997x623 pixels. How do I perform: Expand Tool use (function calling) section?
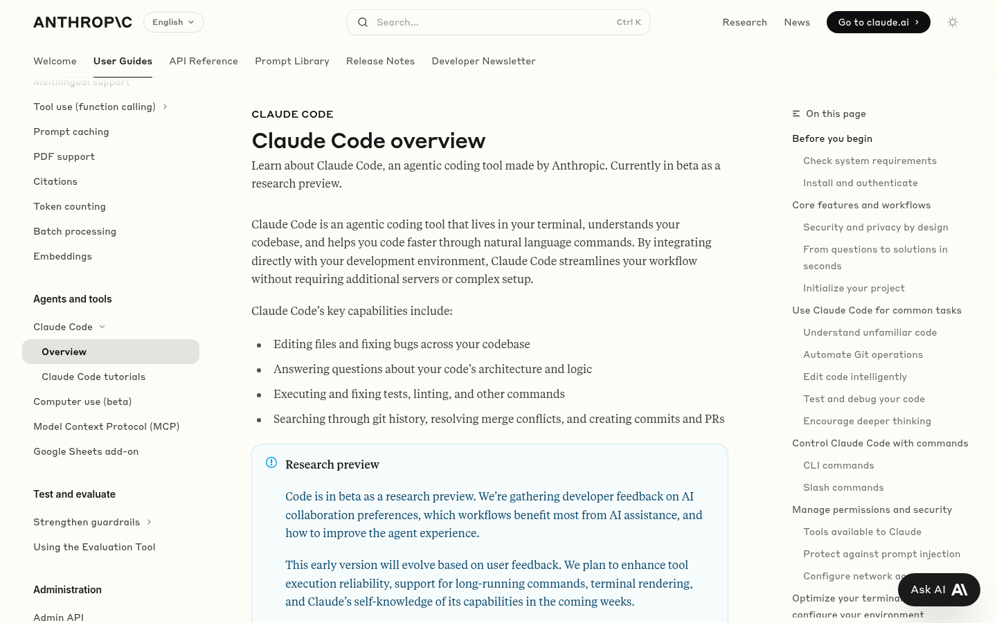point(165,107)
